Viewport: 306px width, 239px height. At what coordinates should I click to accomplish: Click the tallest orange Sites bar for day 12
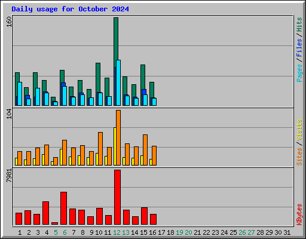point(118,137)
